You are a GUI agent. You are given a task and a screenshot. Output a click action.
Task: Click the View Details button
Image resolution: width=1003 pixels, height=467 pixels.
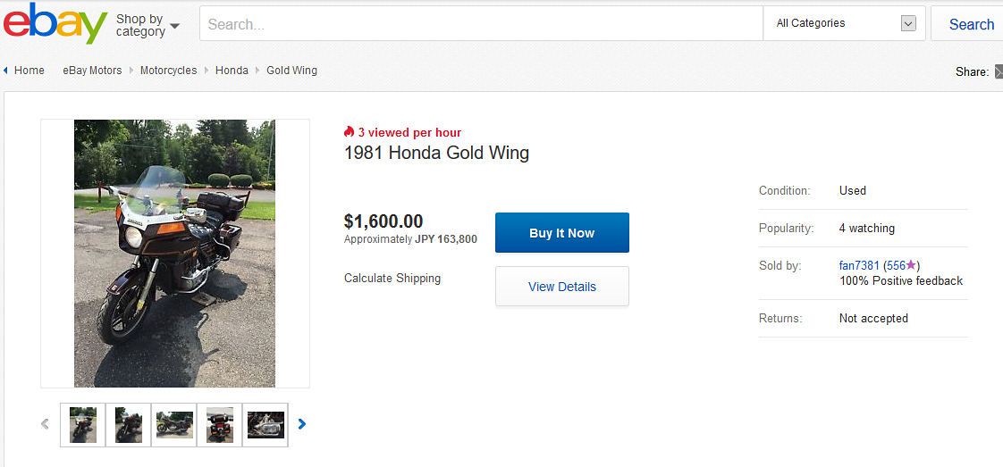(561, 287)
